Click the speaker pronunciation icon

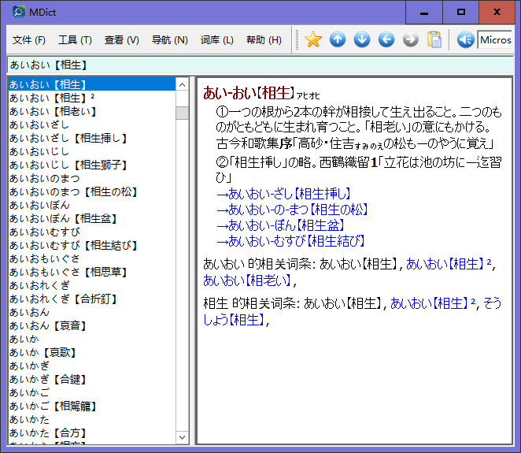click(465, 39)
